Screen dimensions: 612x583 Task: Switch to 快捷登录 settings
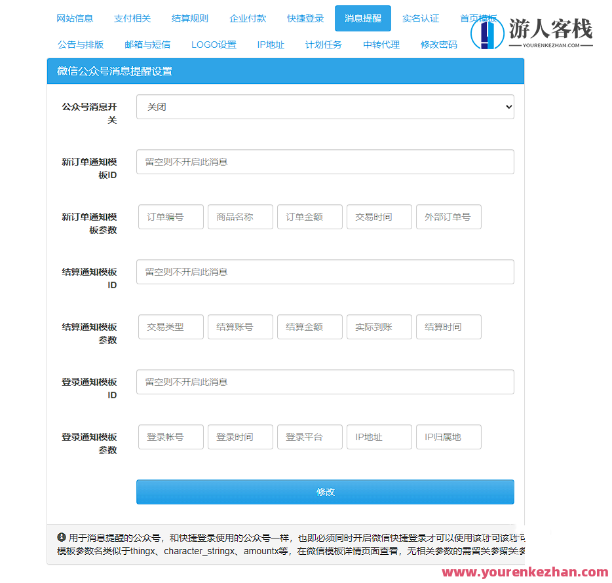click(x=305, y=18)
